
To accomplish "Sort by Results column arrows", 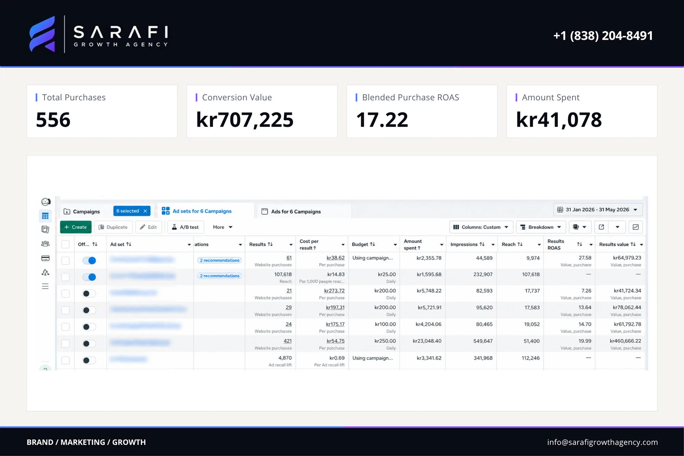I will [270, 244].
